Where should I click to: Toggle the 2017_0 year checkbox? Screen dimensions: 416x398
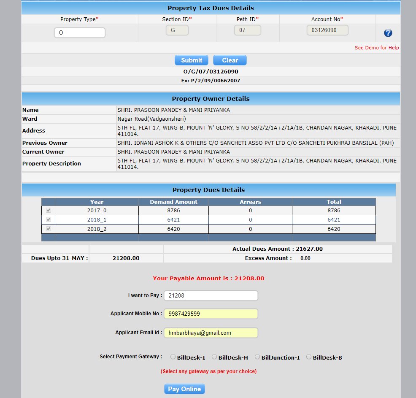pos(48,210)
